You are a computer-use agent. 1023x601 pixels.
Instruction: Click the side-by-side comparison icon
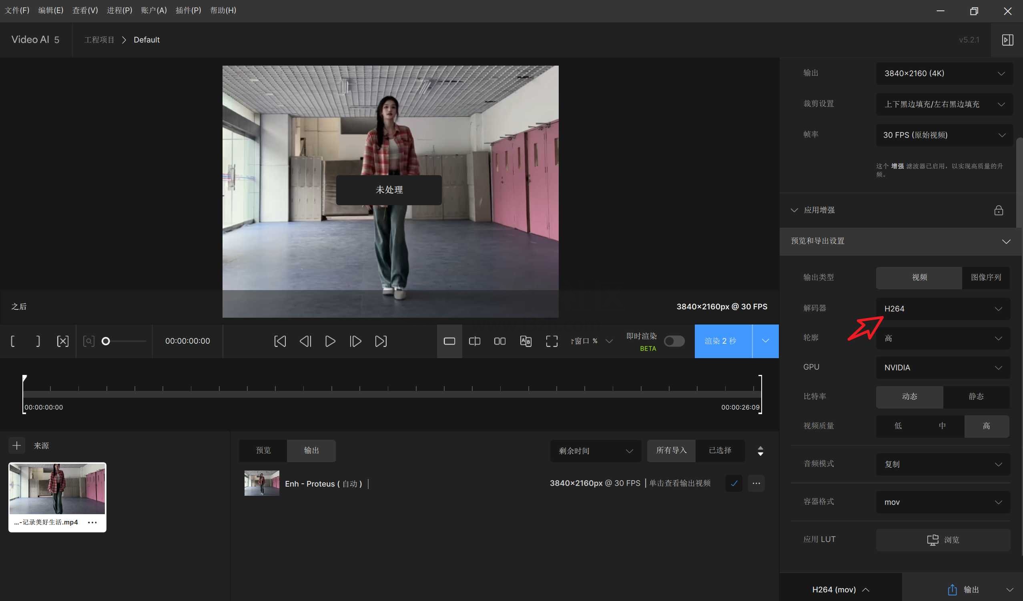tap(500, 341)
